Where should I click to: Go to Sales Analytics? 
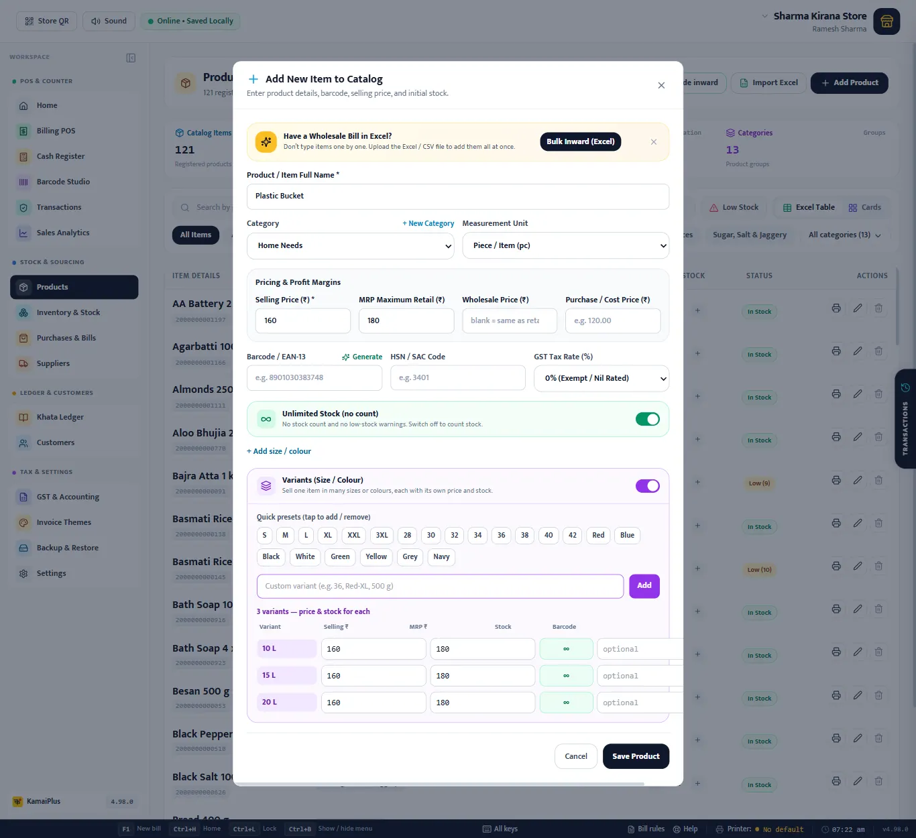tap(74, 233)
